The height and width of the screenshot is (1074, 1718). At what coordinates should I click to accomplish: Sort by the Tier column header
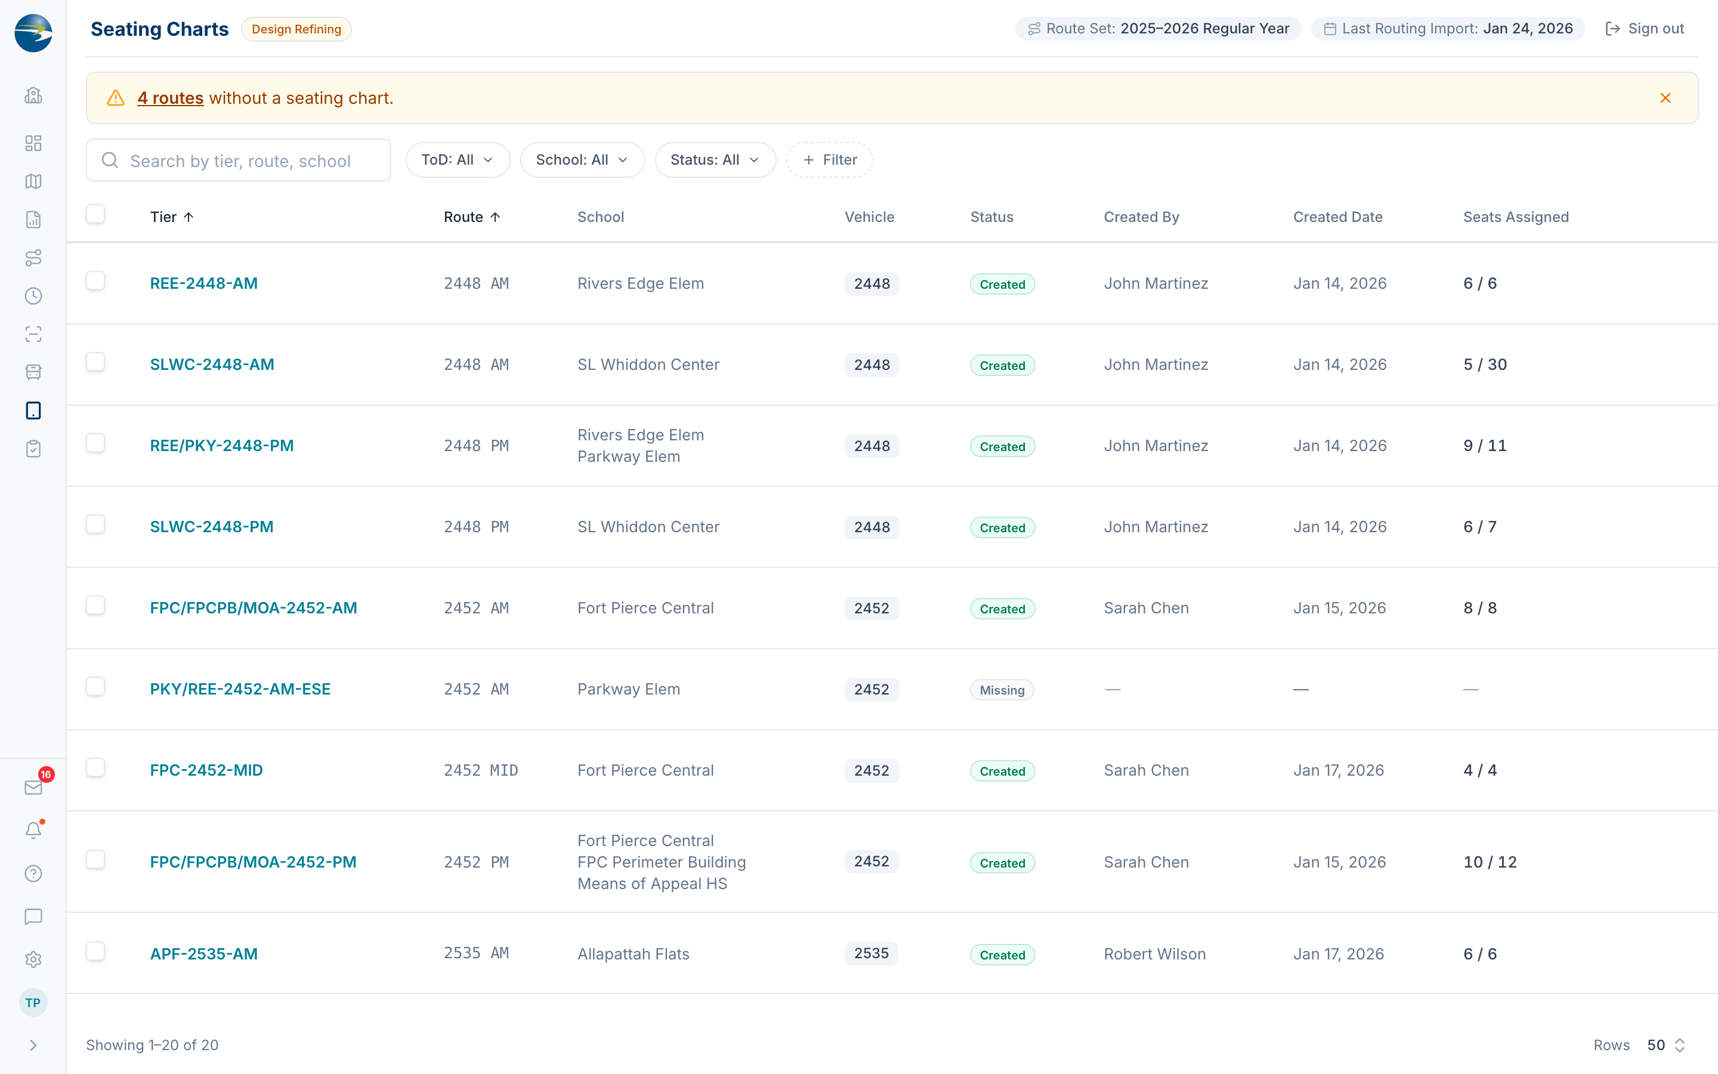[172, 217]
